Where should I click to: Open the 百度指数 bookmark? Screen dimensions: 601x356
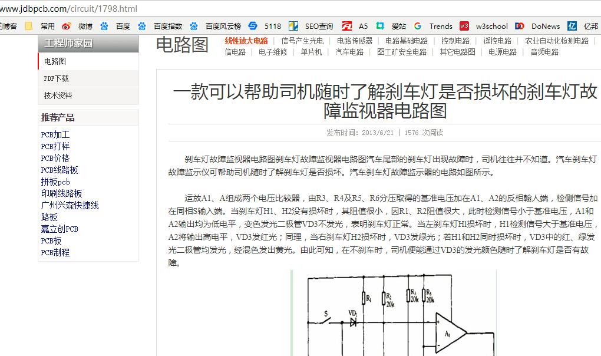[160, 26]
